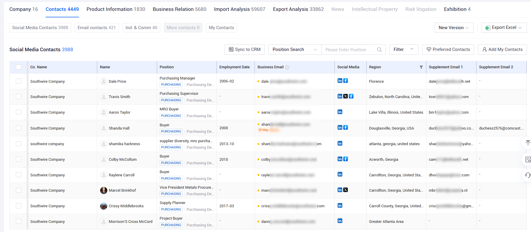Viewport: 531px width, 232px height.
Task: Open Colby McCollum's Facebook icon
Action: pos(346,159)
